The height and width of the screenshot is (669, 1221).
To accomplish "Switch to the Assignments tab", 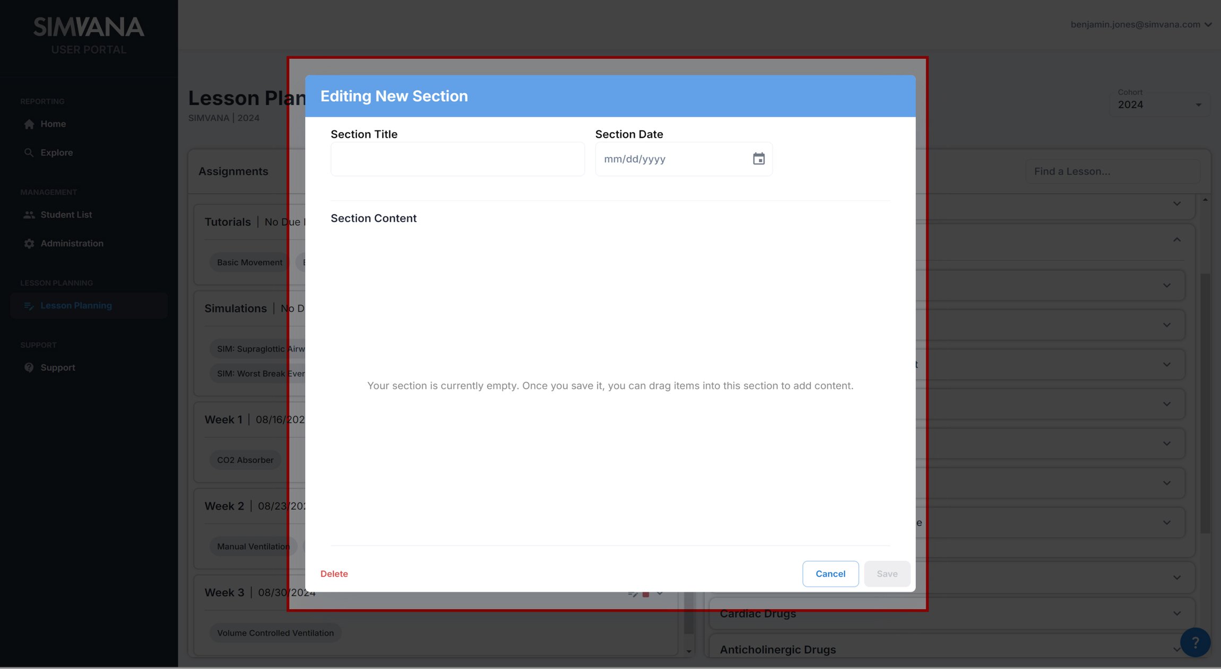I will click(233, 171).
